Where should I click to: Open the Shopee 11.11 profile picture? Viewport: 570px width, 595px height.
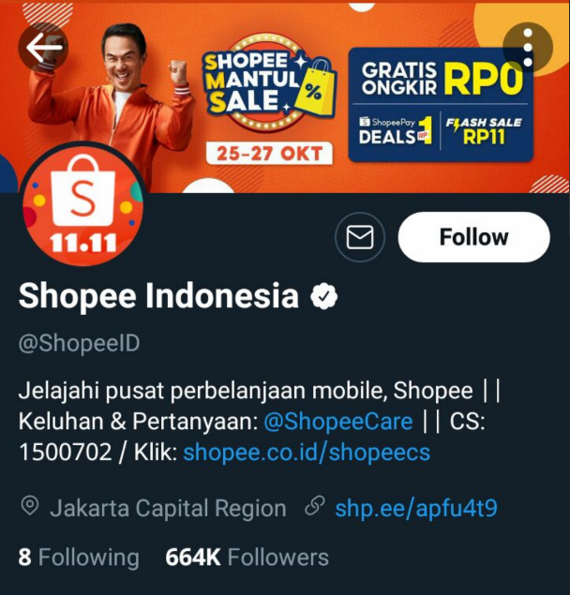tap(82, 204)
